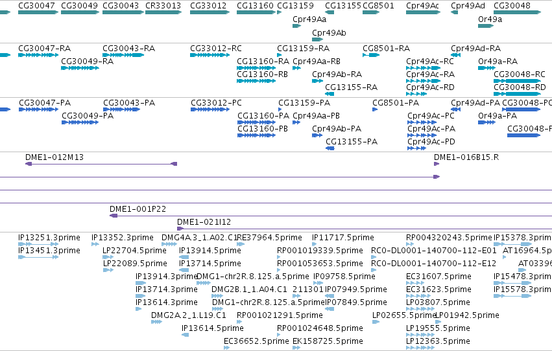Screen dimensions: 552x351
Task: Select the 'CG30049' gene label in top track
Action: tap(79, 6)
